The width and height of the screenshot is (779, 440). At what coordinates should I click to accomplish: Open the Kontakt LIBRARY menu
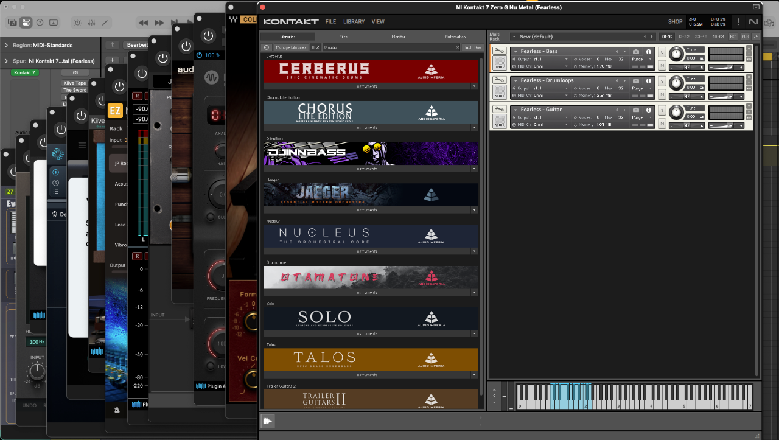(354, 22)
